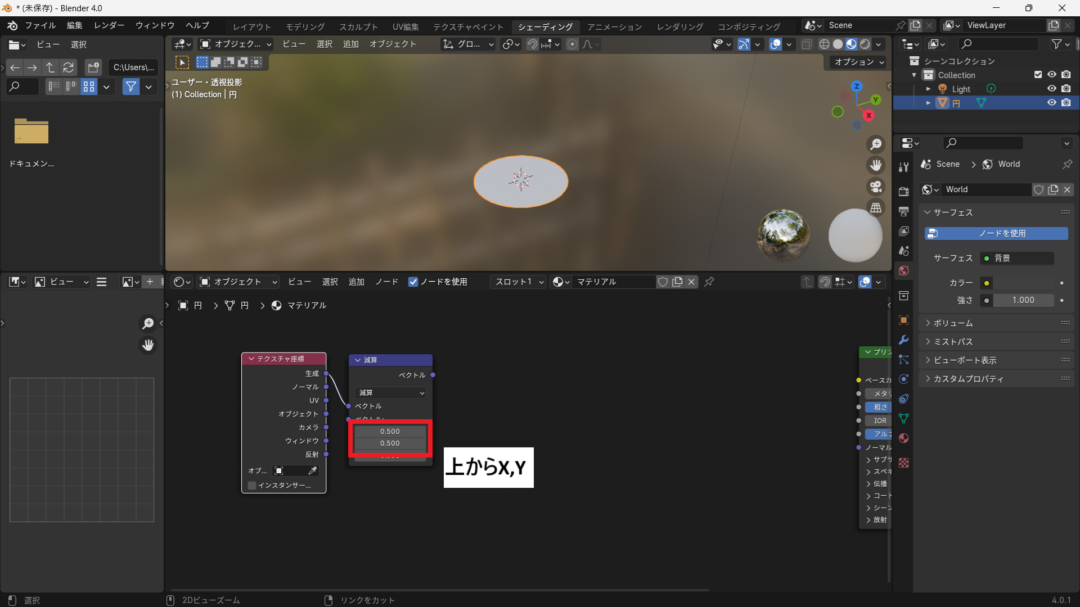Switch to the モデリング workspace tab

click(305, 27)
